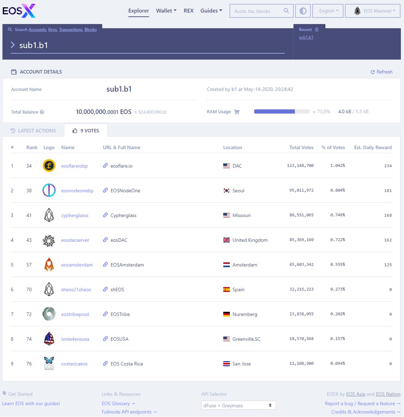Click the eosdacserver logo

(49, 240)
